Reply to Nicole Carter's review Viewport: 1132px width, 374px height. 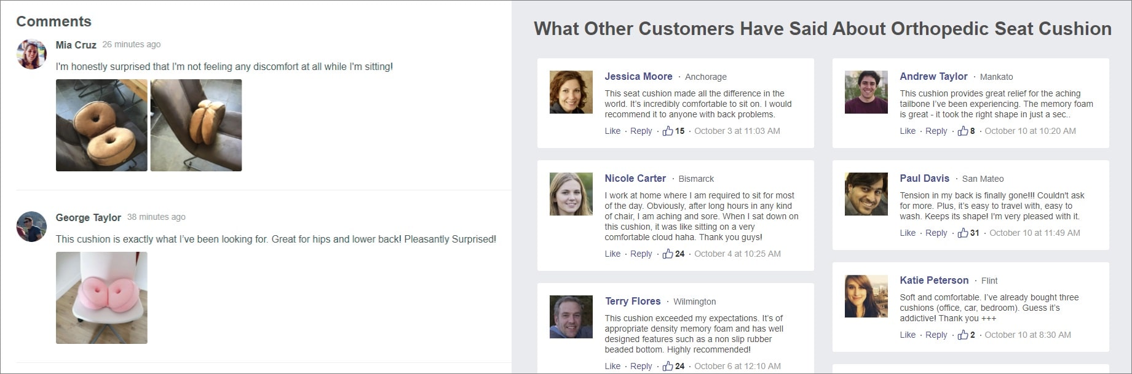pos(641,254)
